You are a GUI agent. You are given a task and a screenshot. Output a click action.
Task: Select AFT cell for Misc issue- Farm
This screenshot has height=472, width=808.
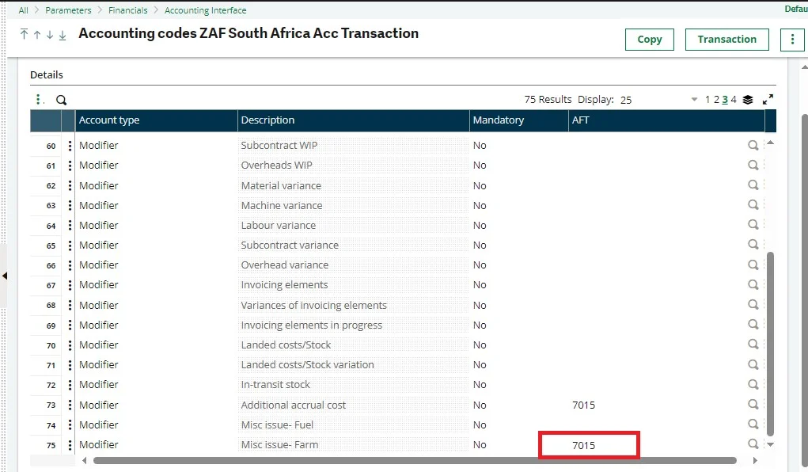(x=589, y=445)
